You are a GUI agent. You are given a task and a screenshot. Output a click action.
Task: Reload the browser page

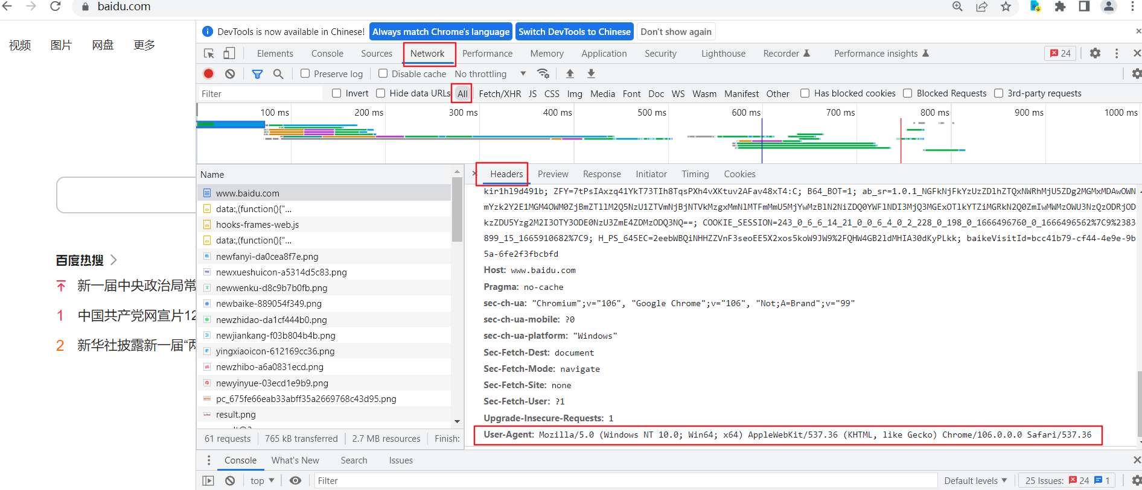[55, 6]
